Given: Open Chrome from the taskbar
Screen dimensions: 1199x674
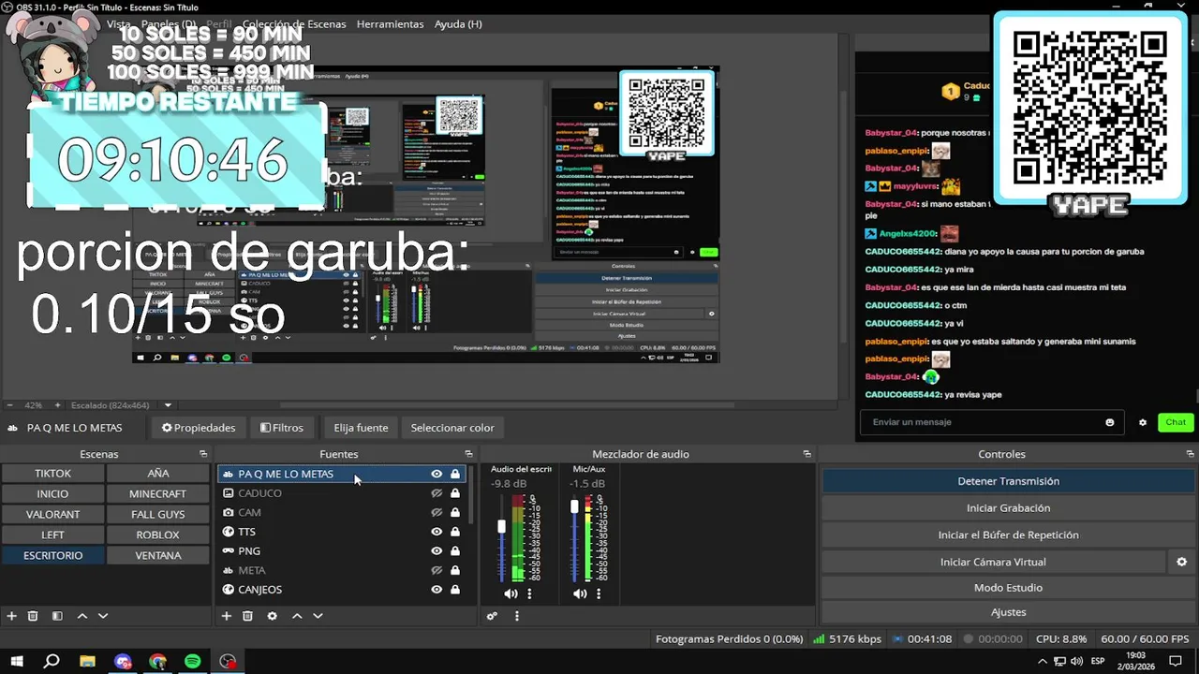Looking at the screenshot, I should (157, 661).
